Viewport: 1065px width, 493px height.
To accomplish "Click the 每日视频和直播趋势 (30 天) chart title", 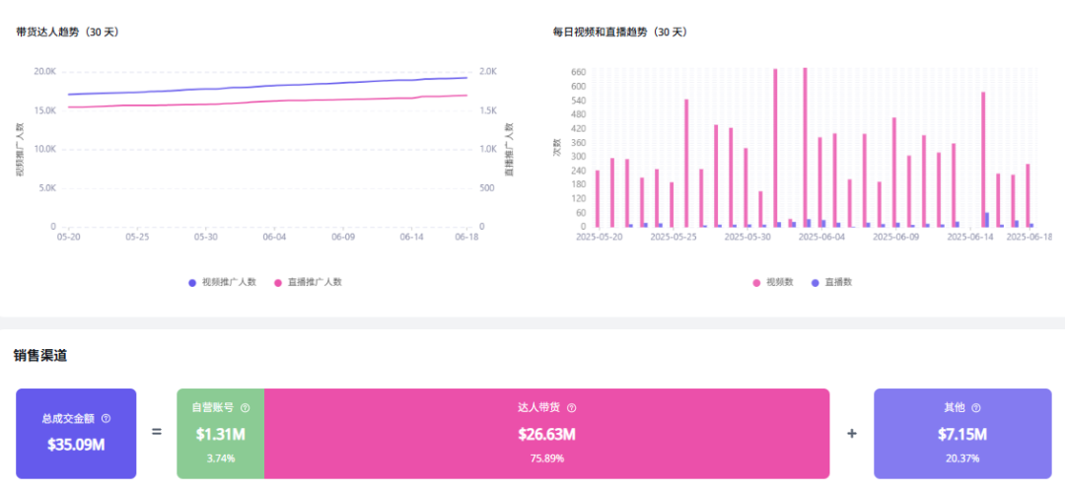I will [620, 32].
